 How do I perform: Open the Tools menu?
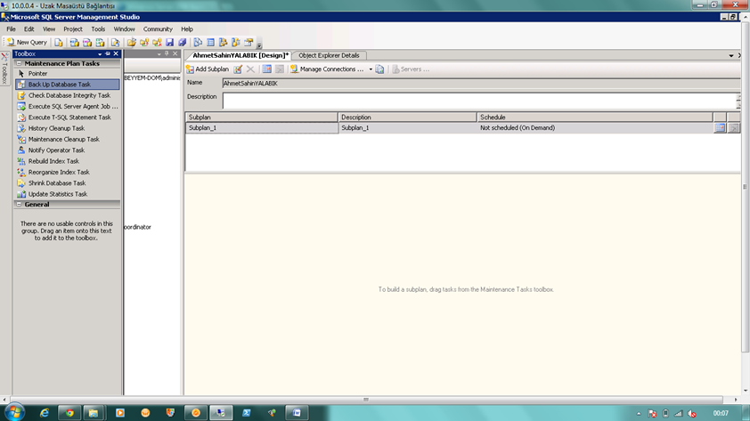click(x=98, y=29)
